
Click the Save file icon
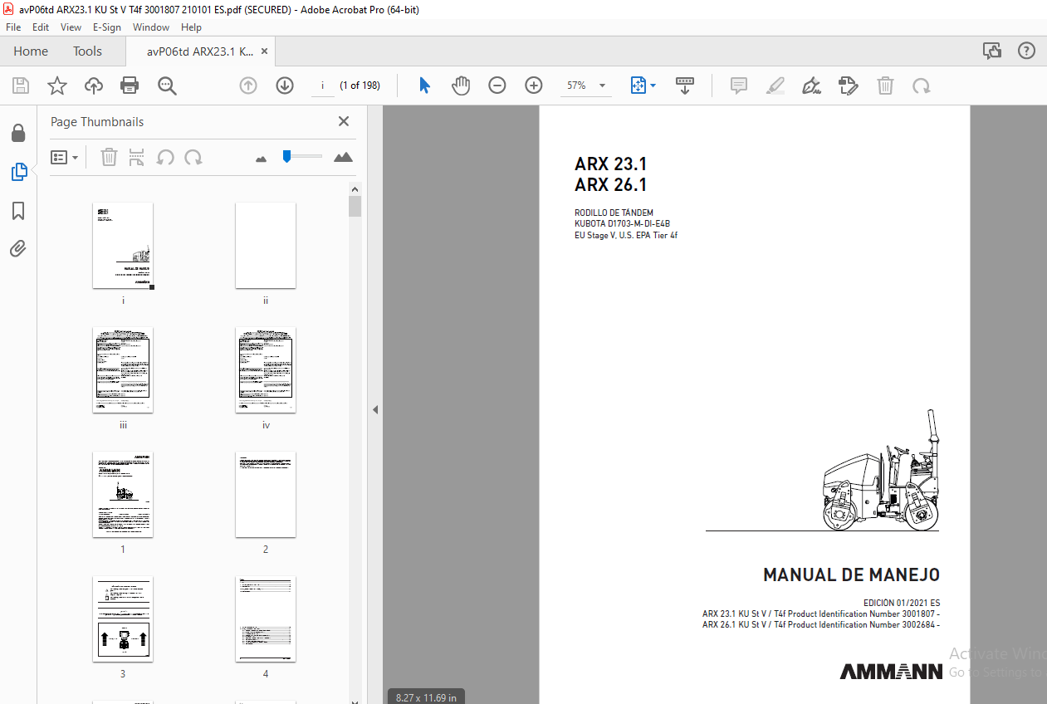tap(21, 86)
